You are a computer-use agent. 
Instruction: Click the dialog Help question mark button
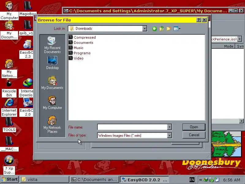[x=198, y=20]
